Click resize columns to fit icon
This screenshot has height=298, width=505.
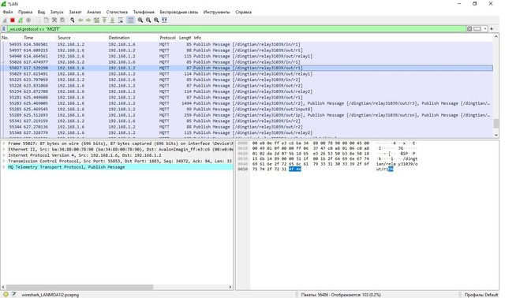pyautogui.click(x=164, y=20)
